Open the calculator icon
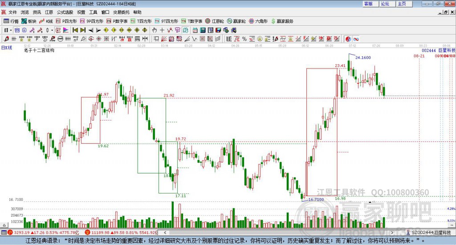This screenshot has width=456, height=245. [x=203, y=30]
